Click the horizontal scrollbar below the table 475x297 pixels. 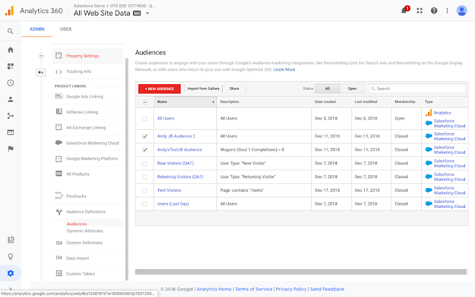(x=301, y=272)
